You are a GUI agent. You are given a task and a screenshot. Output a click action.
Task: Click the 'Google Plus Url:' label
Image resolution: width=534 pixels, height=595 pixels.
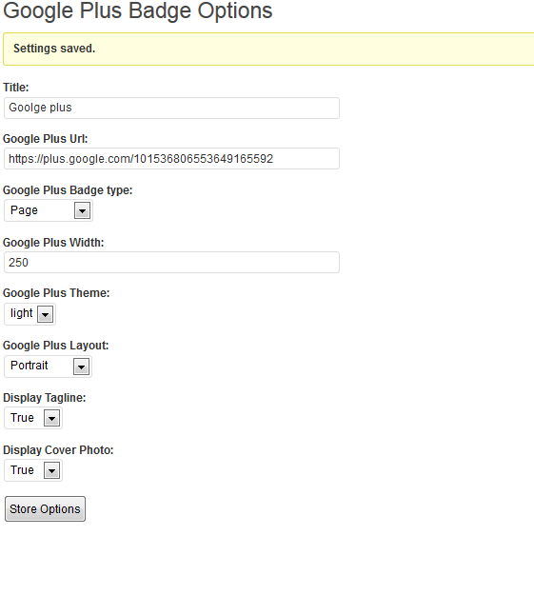[x=46, y=139]
